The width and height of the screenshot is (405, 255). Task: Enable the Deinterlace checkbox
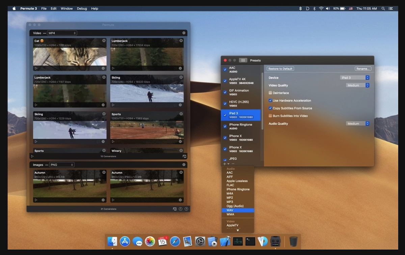270,93
